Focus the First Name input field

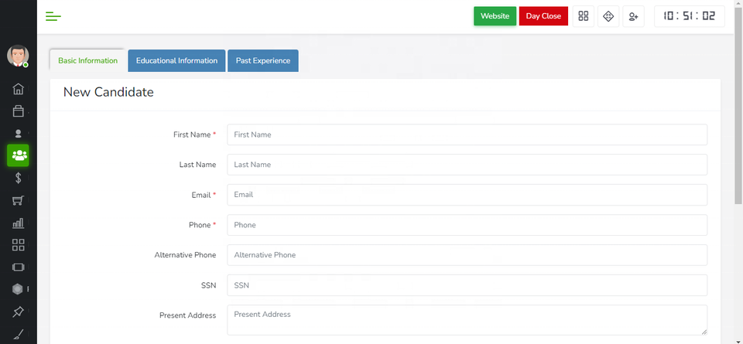pos(467,135)
